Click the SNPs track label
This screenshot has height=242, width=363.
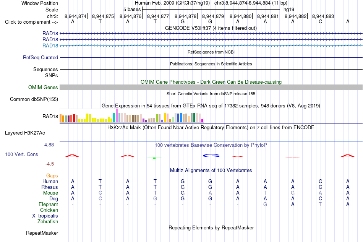pyautogui.click(x=52, y=75)
